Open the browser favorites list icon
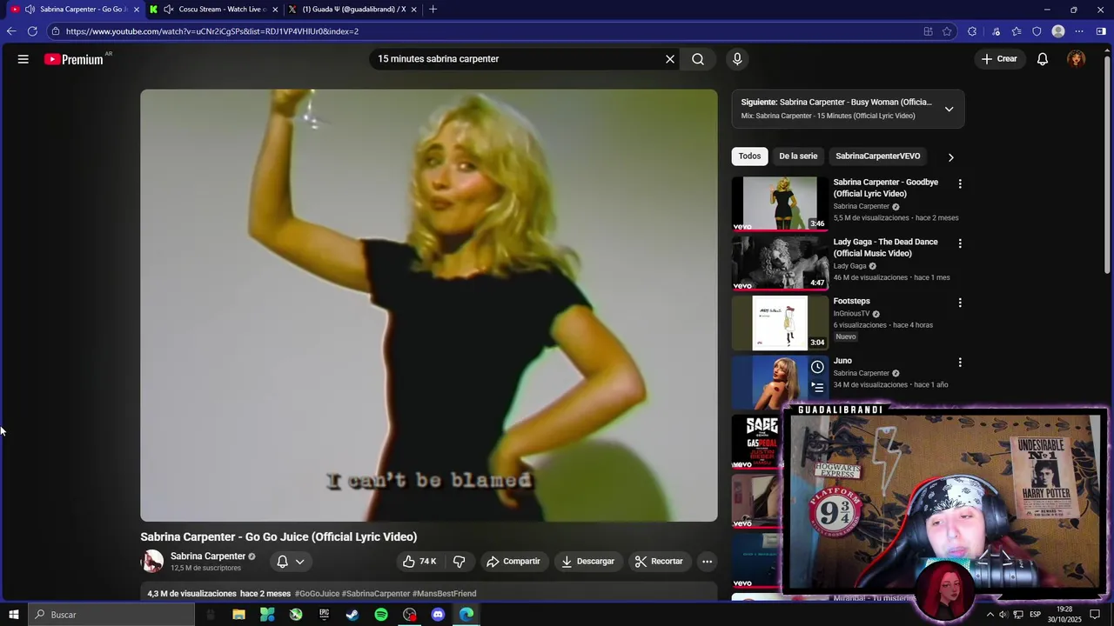 pyautogui.click(x=1017, y=31)
